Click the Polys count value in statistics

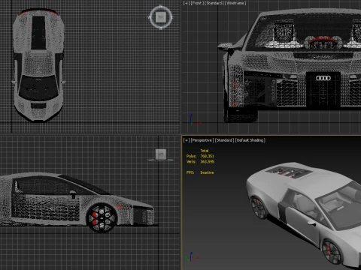207,156
